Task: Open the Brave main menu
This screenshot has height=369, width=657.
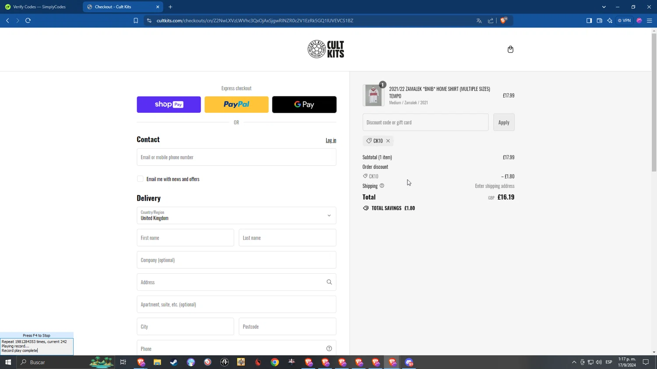Action: pos(650,21)
